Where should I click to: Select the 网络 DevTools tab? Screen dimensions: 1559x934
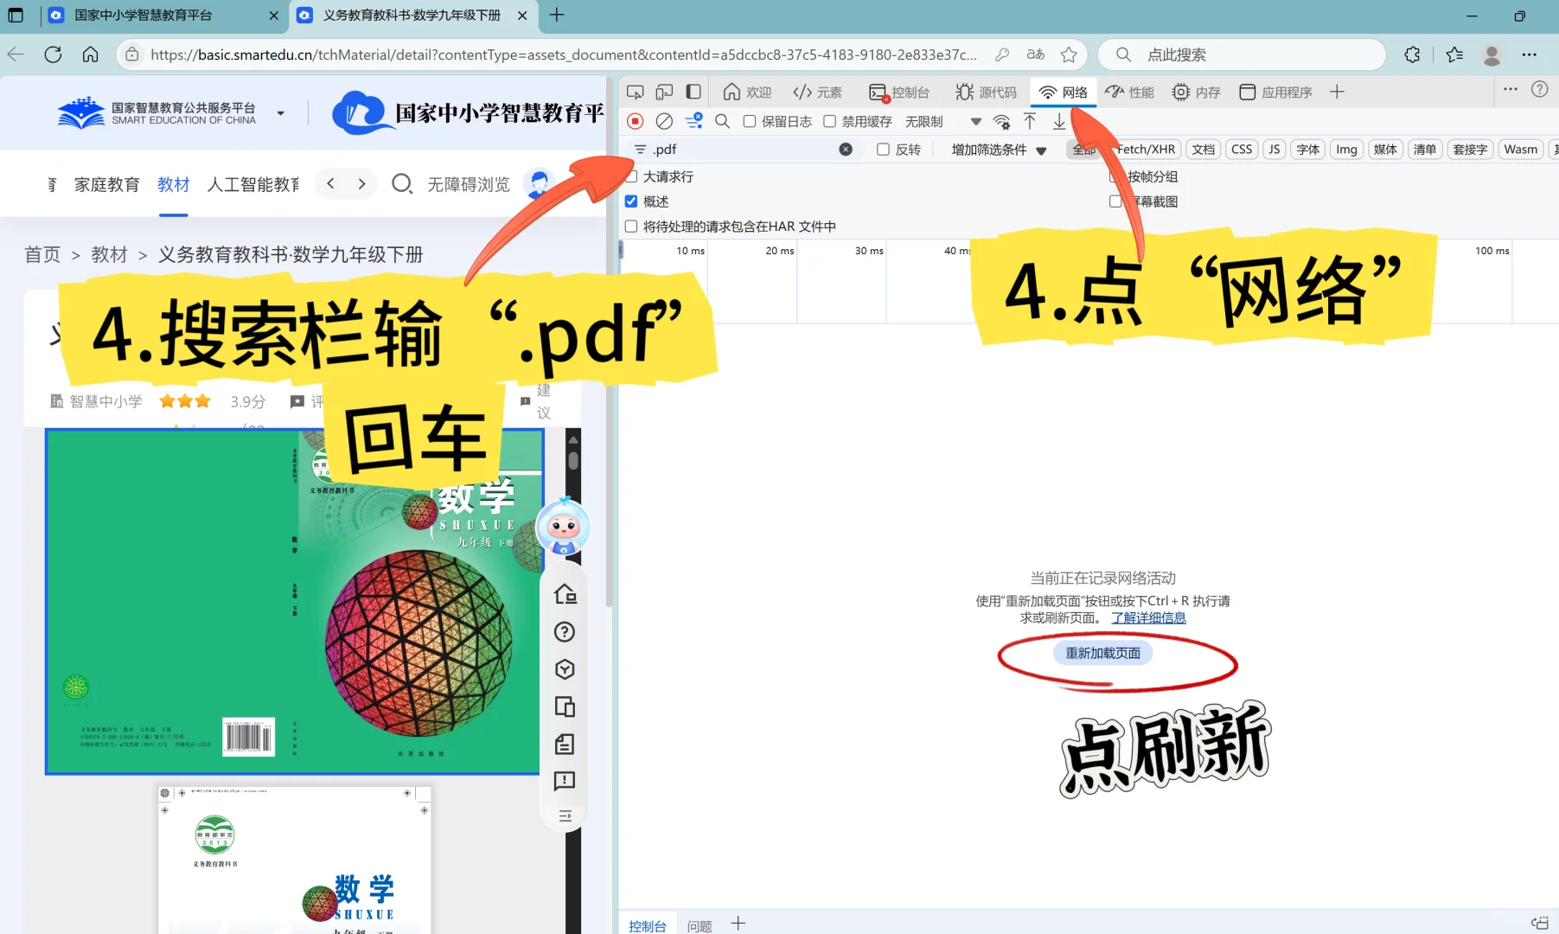pyautogui.click(x=1064, y=92)
